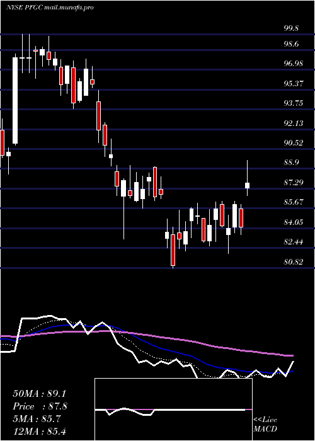Click the NYSE PFGC mail.munafa.pro title text
315x441 pixels.
50,8
